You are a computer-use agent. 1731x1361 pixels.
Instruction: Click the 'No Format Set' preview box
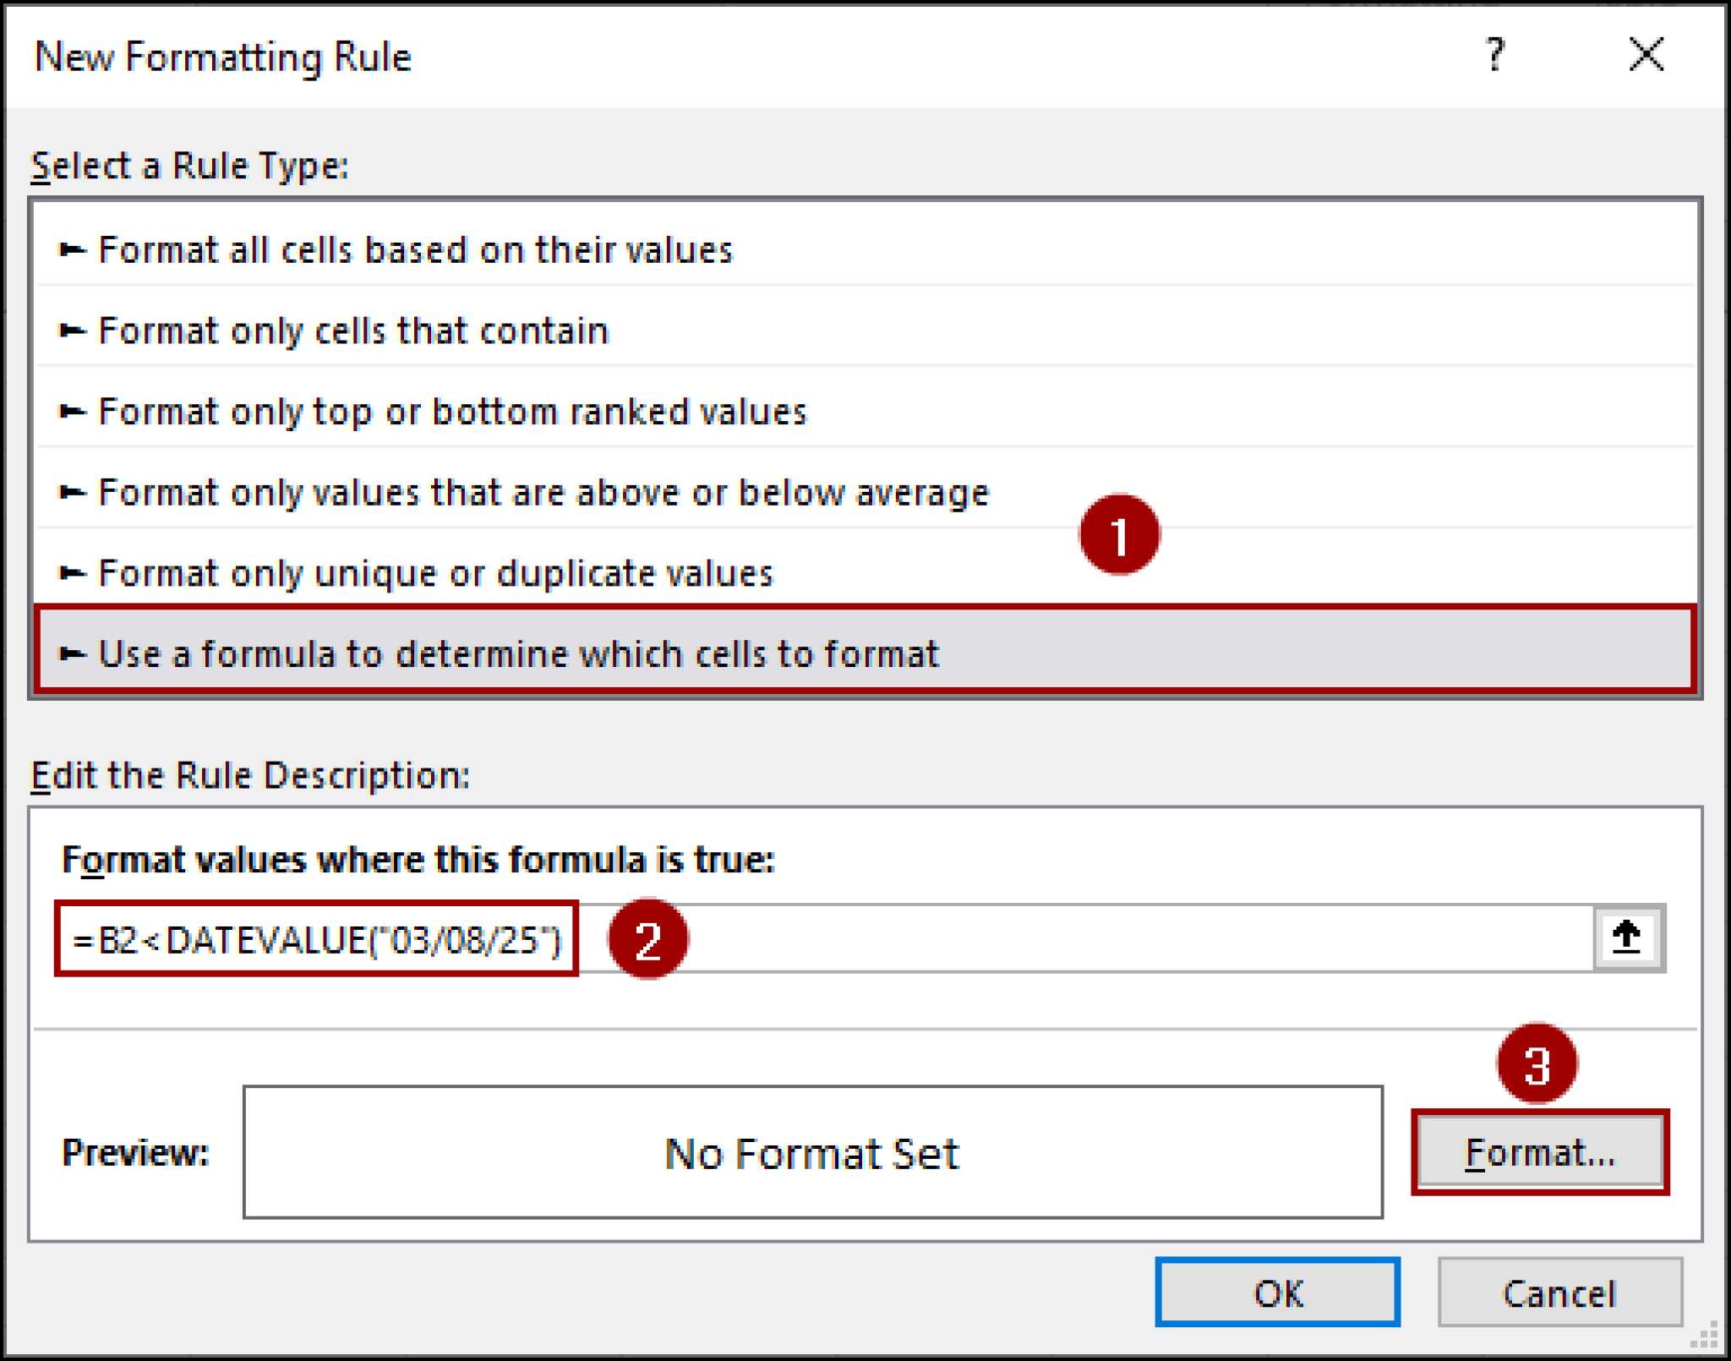click(x=810, y=1153)
